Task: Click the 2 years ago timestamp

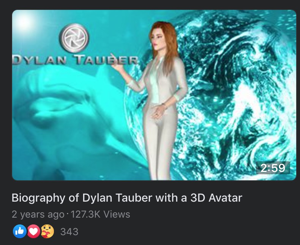Action: click(x=38, y=215)
